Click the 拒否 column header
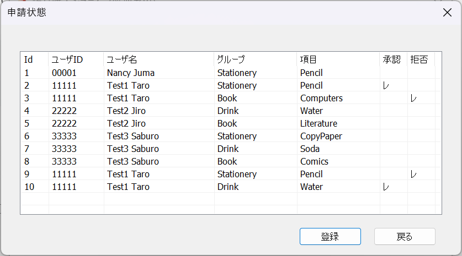Screen dimensions: 462x256 421,59
